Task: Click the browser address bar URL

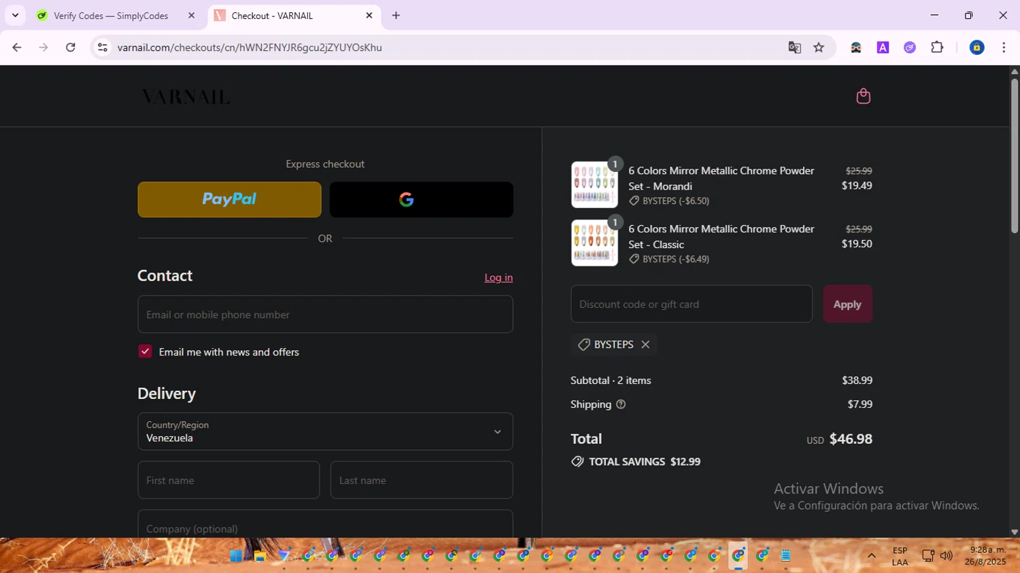Action: point(250,48)
